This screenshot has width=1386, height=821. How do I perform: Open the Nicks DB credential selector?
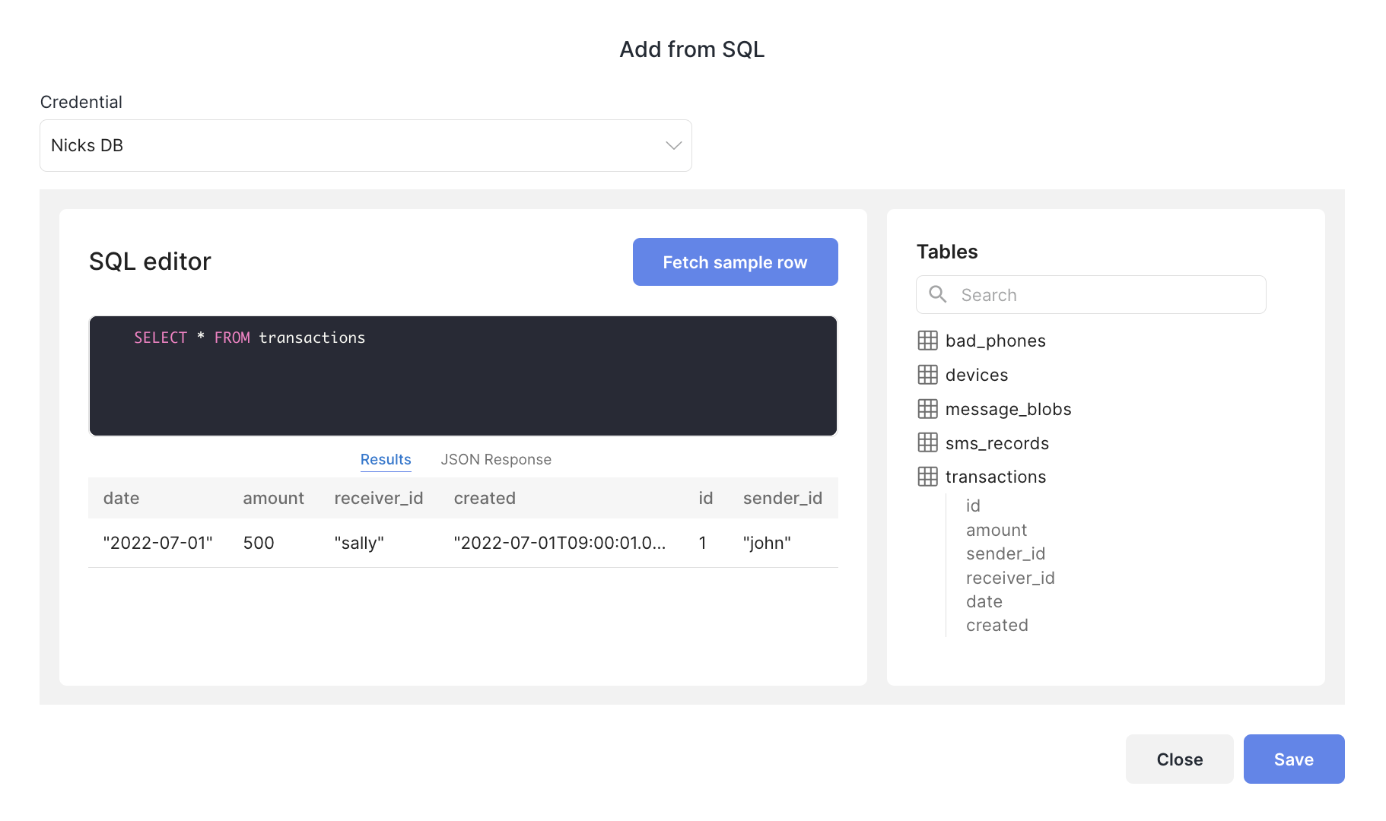point(366,145)
